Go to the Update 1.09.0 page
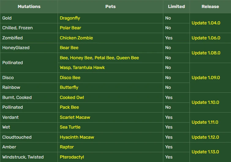Screen dimensions: 231x162 point(206,78)
